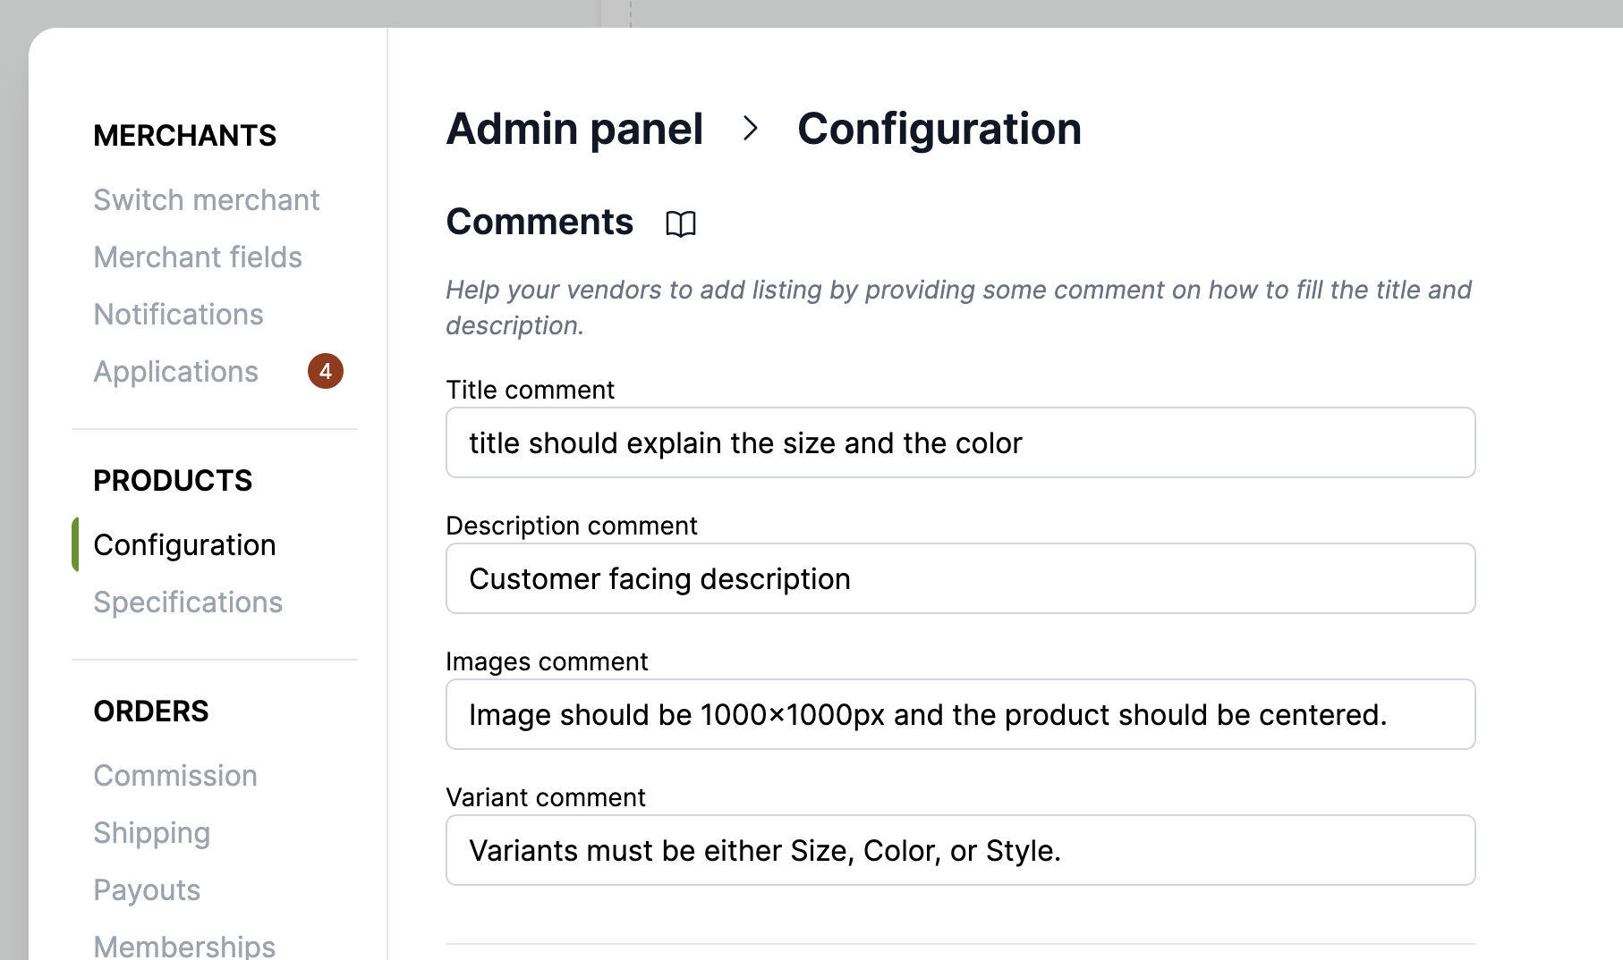
Task: Open Switch merchant in sidebar
Action: [x=206, y=199]
